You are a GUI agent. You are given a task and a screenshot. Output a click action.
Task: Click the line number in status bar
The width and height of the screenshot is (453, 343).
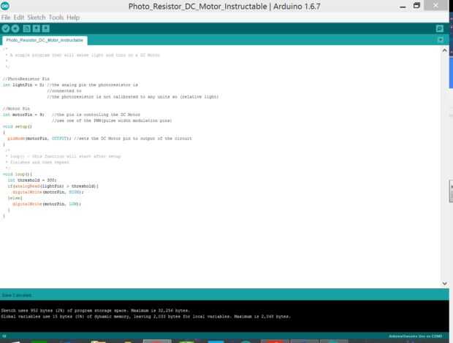click(4, 336)
